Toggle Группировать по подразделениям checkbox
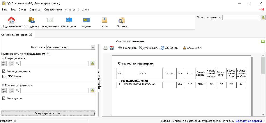The image size is (266, 123). pyautogui.click(x=48, y=54)
